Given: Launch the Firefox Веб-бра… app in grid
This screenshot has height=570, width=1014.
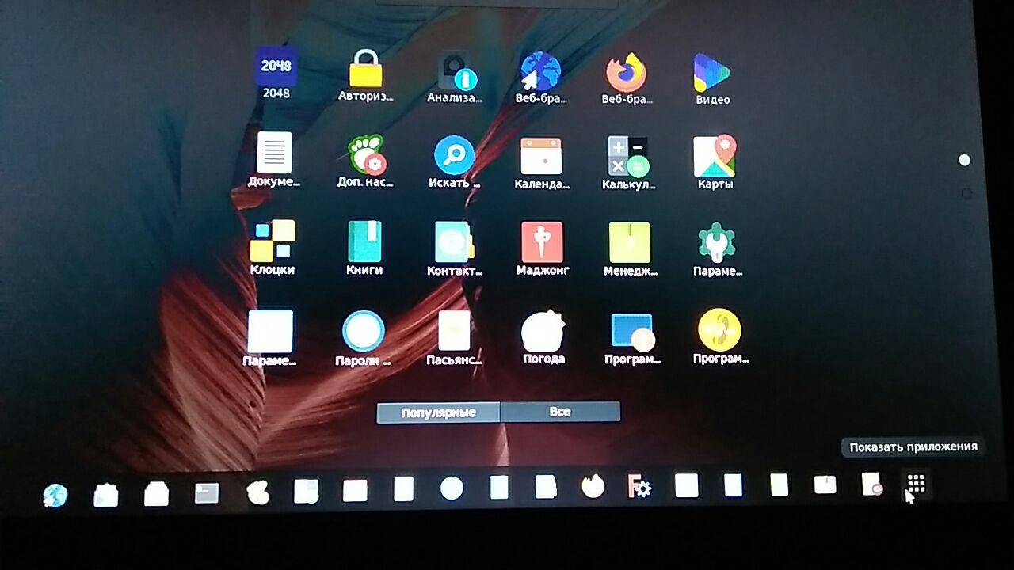Looking at the screenshot, I should pyautogui.click(x=627, y=78).
